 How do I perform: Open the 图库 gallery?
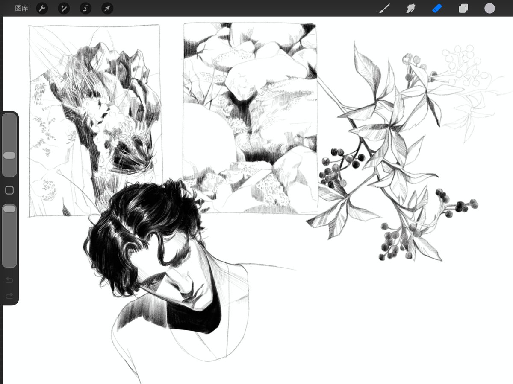pos(21,8)
